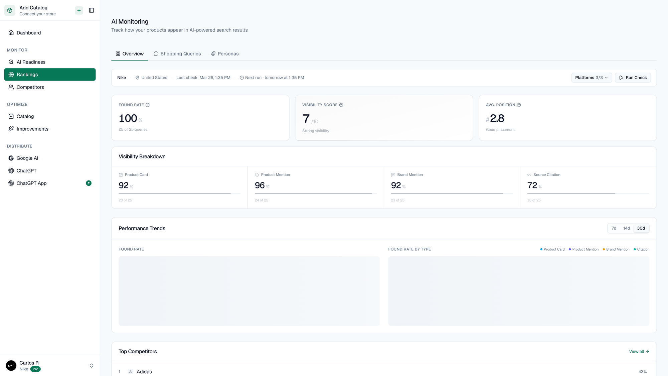668x376 pixels.
Task: Select the 30d trend range
Action: tap(641, 228)
